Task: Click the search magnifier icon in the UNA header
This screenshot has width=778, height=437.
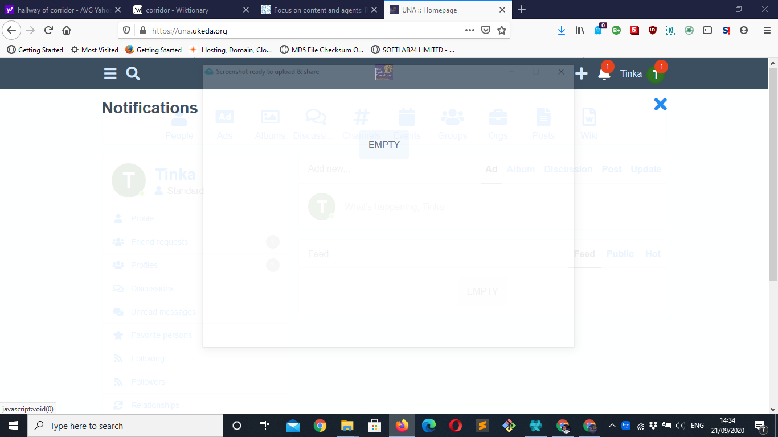Action: 133,73
